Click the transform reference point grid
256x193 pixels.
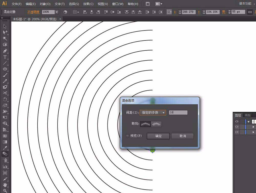click(169, 12)
